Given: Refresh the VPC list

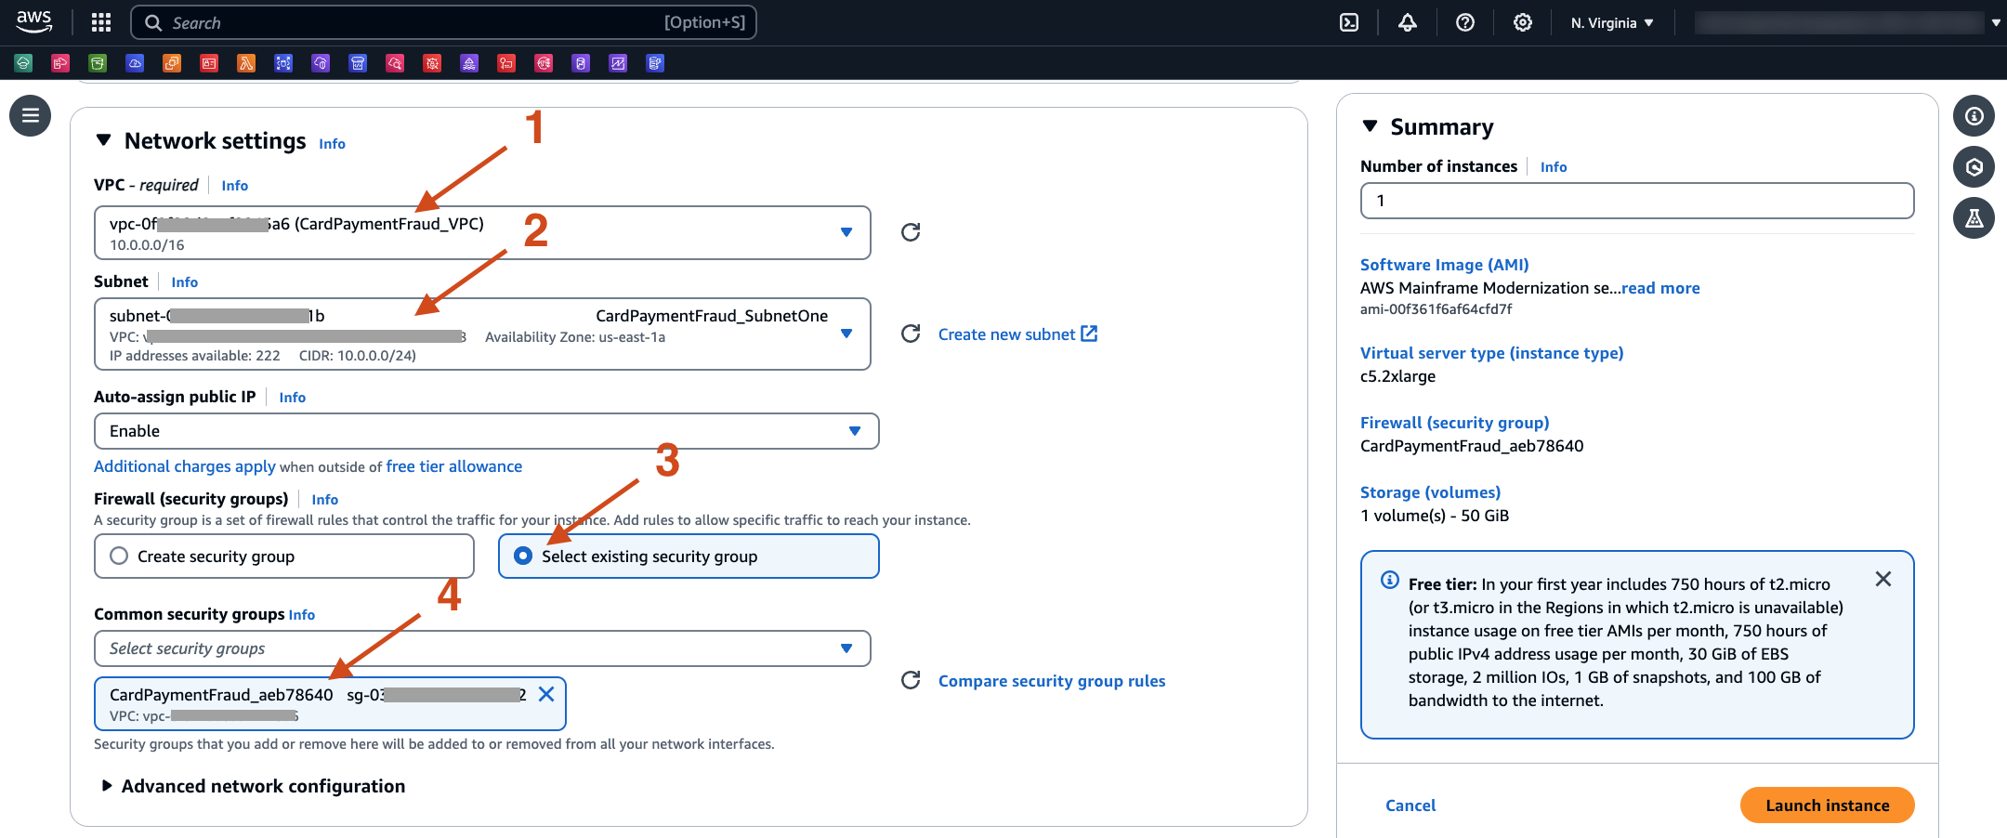Looking at the screenshot, I should pos(911,232).
